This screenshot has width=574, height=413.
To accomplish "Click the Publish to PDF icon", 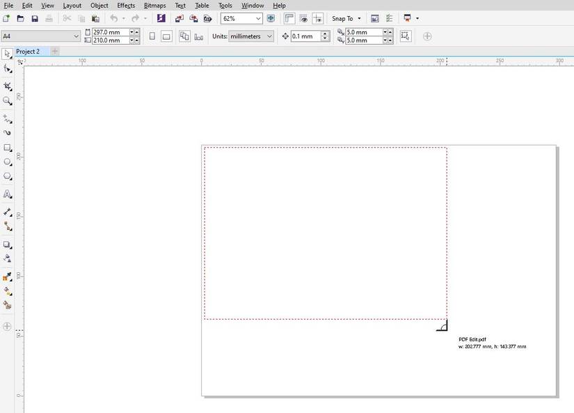I will 207,18.
